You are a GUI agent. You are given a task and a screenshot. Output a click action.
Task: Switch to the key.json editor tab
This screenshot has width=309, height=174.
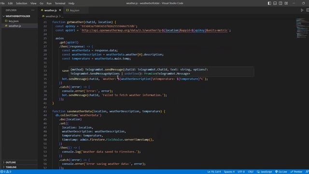click(x=75, y=10)
